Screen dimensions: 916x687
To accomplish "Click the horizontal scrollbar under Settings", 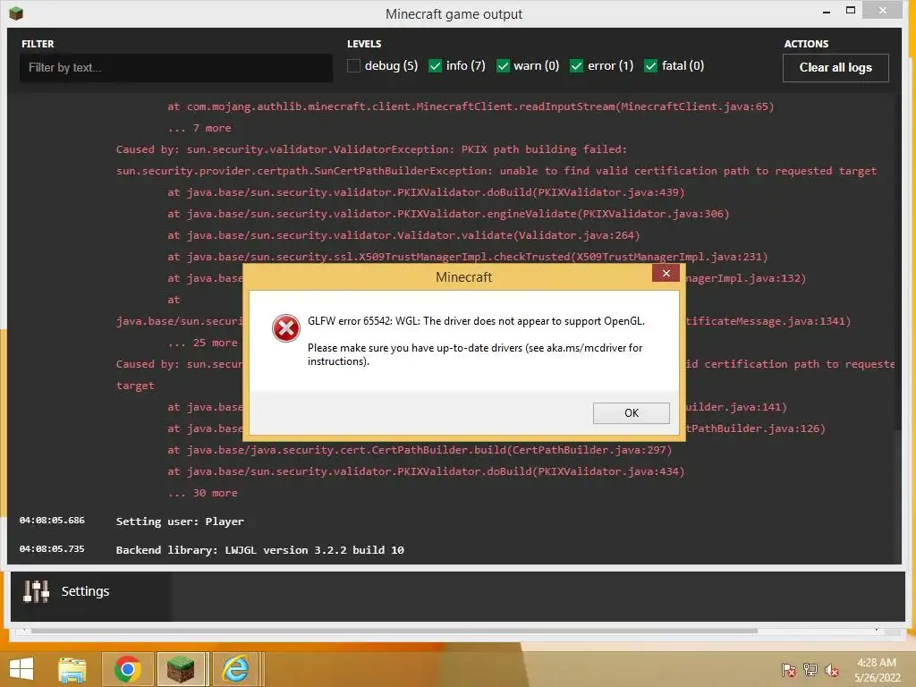I will click(394, 631).
